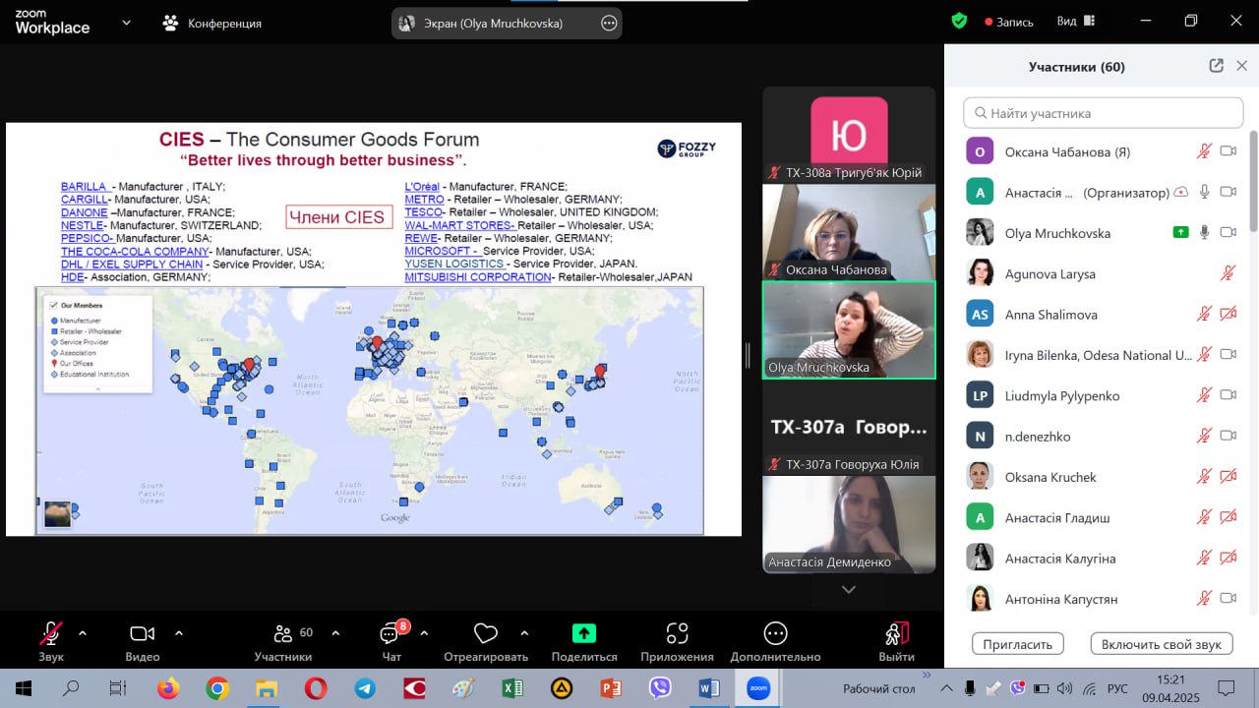Screen dimensions: 1259x708
Task: Open the Участники panel icon
Action: point(283,633)
